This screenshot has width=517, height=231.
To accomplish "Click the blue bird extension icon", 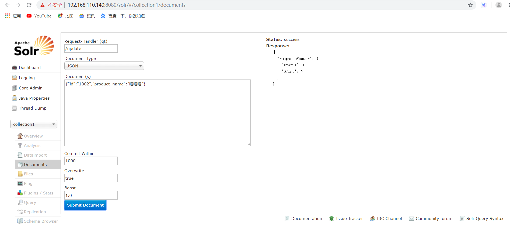I will click(x=484, y=5).
